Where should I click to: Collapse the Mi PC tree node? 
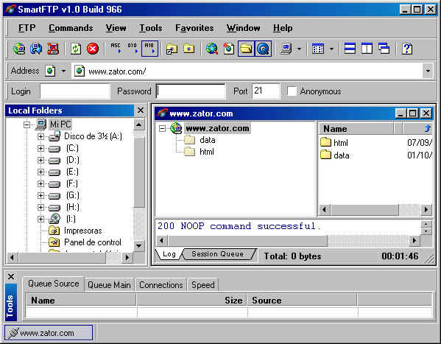coord(27,124)
